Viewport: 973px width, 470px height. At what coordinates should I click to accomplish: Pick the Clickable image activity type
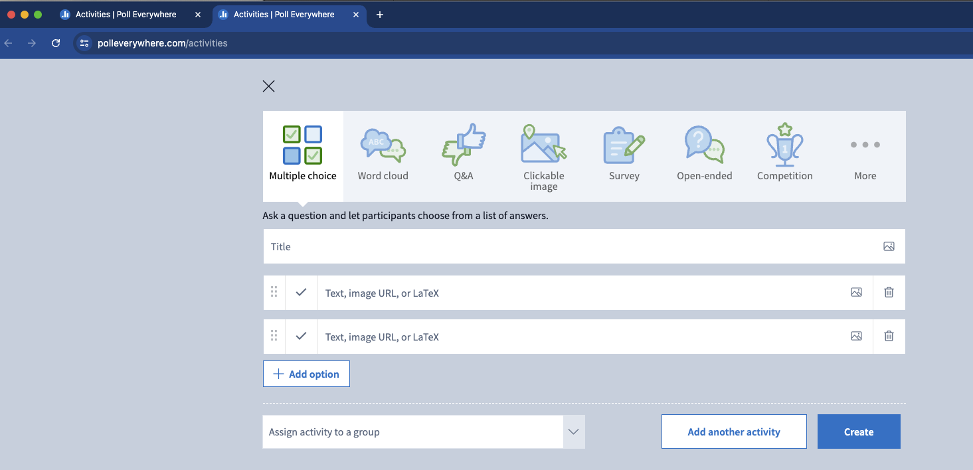[543, 156]
